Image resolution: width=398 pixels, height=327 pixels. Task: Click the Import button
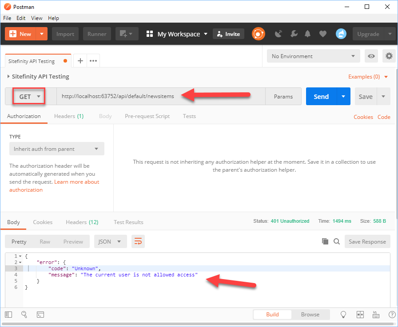tap(65, 34)
